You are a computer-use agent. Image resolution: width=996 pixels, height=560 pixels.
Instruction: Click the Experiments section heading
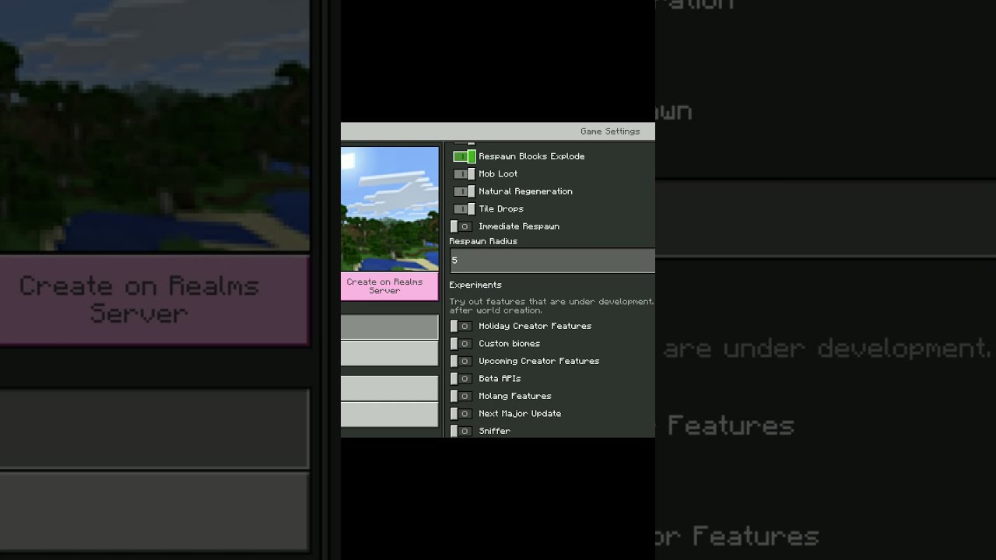tap(475, 285)
